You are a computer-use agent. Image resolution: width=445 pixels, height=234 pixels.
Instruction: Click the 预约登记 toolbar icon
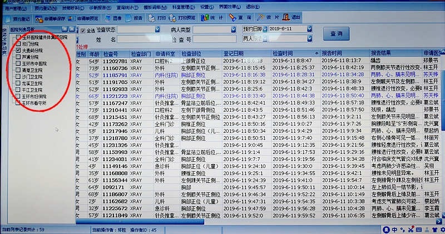[x=16, y=18]
